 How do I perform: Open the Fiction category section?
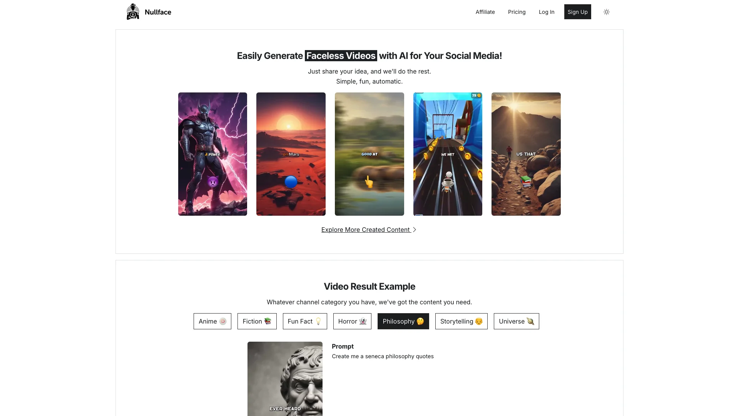coord(257,321)
